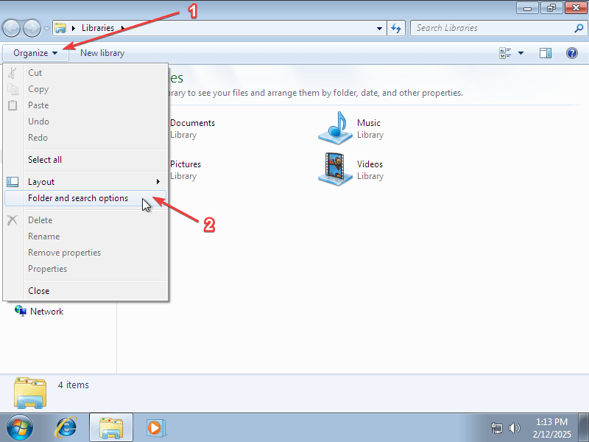Click the Change your view icon

pos(505,53)
